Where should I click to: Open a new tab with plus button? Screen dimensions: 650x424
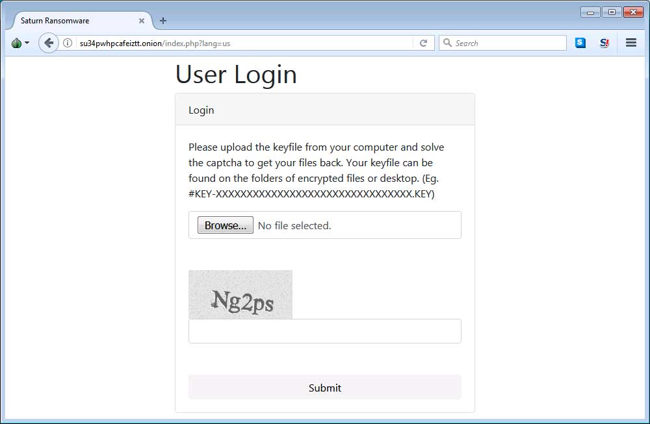tap(163, 21)
